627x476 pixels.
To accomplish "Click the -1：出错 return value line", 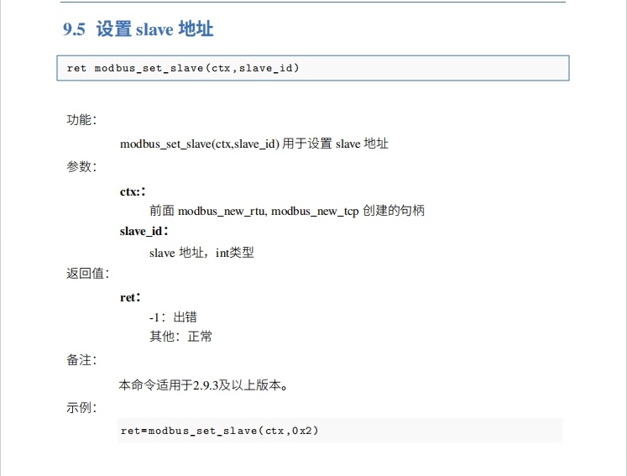I will (173, 317).
